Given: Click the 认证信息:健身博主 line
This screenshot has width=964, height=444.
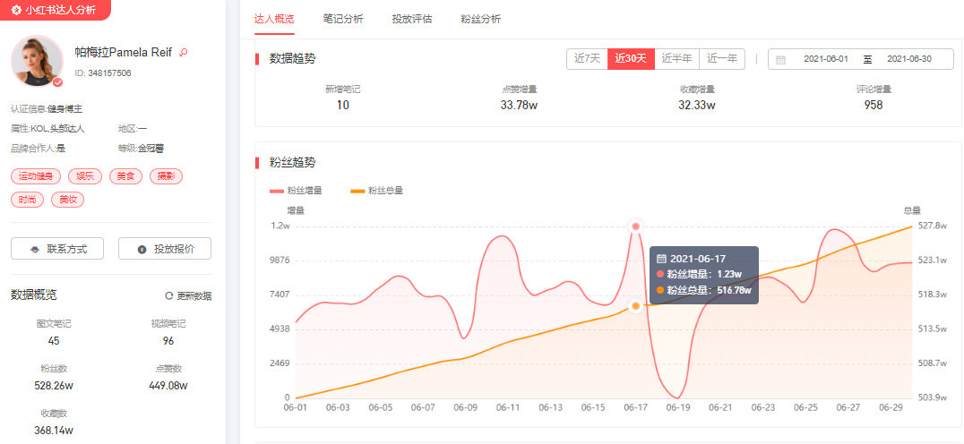Looking at the screenshot, I should click(47, 108).
